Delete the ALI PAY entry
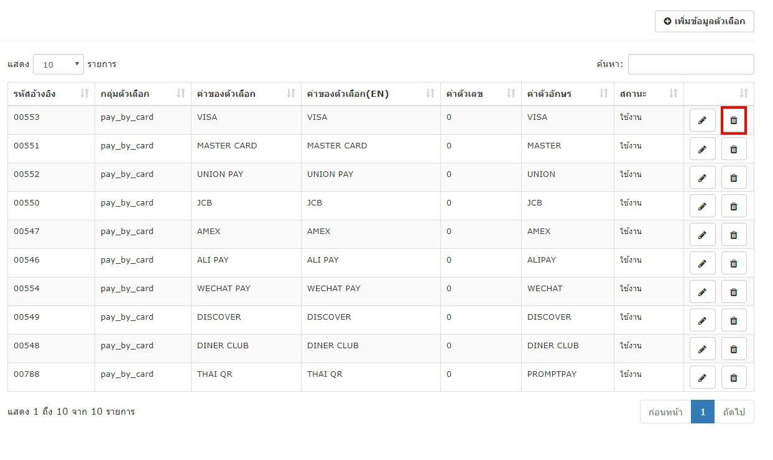Viewport: 773px width, 460px height. pyautogui.click(x=734, y=263)
